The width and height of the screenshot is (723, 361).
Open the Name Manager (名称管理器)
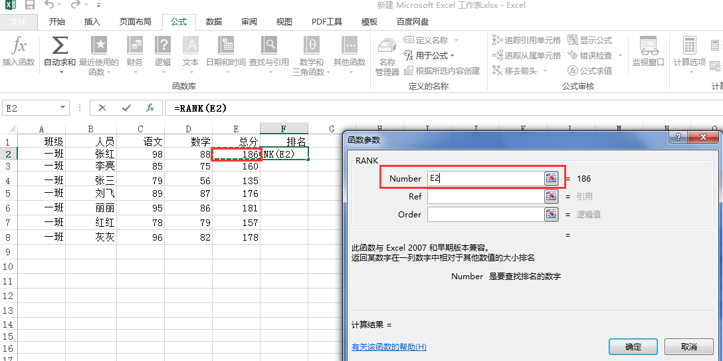coord(387,57)
